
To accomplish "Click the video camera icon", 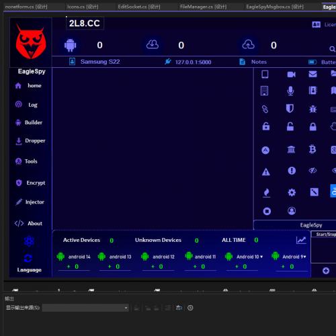I will coord(291,75).
